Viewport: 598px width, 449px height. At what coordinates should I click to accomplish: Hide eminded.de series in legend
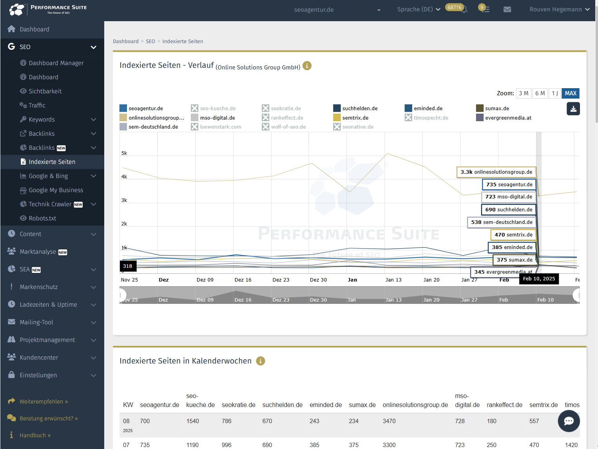pos(424,108)
